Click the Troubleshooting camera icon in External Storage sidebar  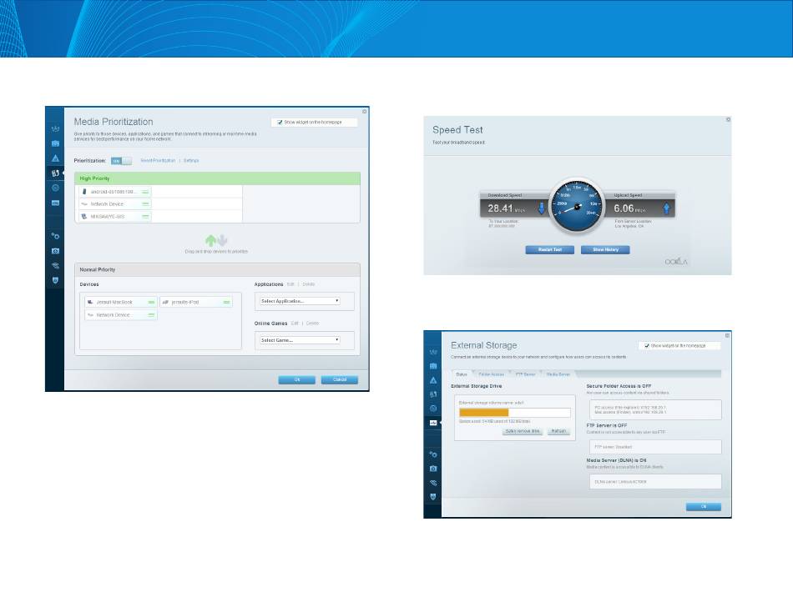pyautogui.click(x=433, y=468)
